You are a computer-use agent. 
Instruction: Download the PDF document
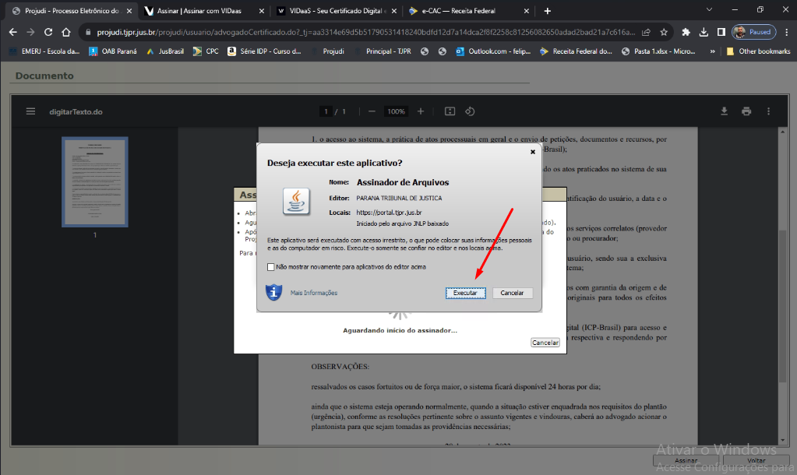(x=724, y=111)
